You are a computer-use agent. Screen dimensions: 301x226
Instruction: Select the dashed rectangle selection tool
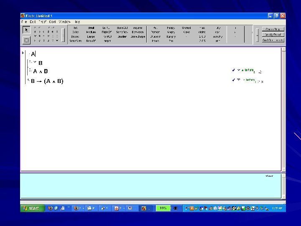tap(26, 40)
